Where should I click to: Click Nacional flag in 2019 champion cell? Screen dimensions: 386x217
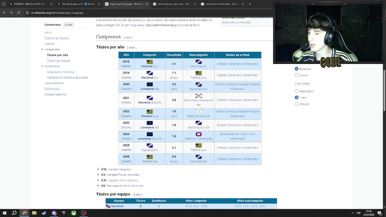(x=150, y=73)
